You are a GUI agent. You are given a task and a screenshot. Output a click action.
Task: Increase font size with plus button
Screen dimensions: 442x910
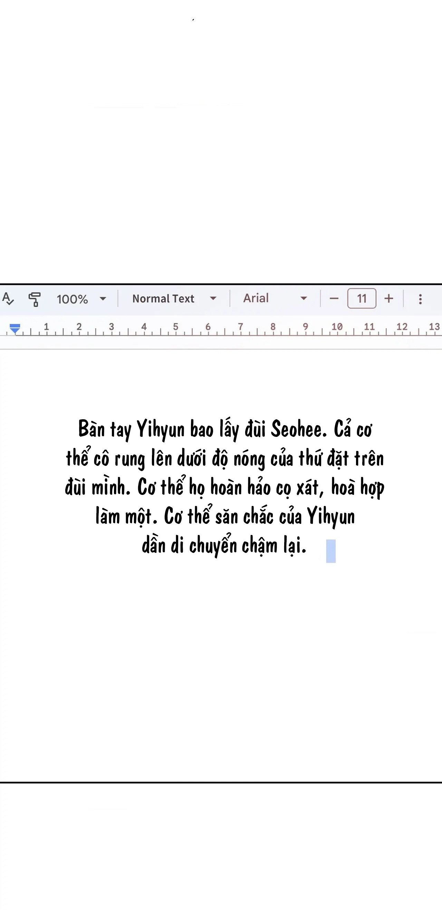tap(388, 298)
